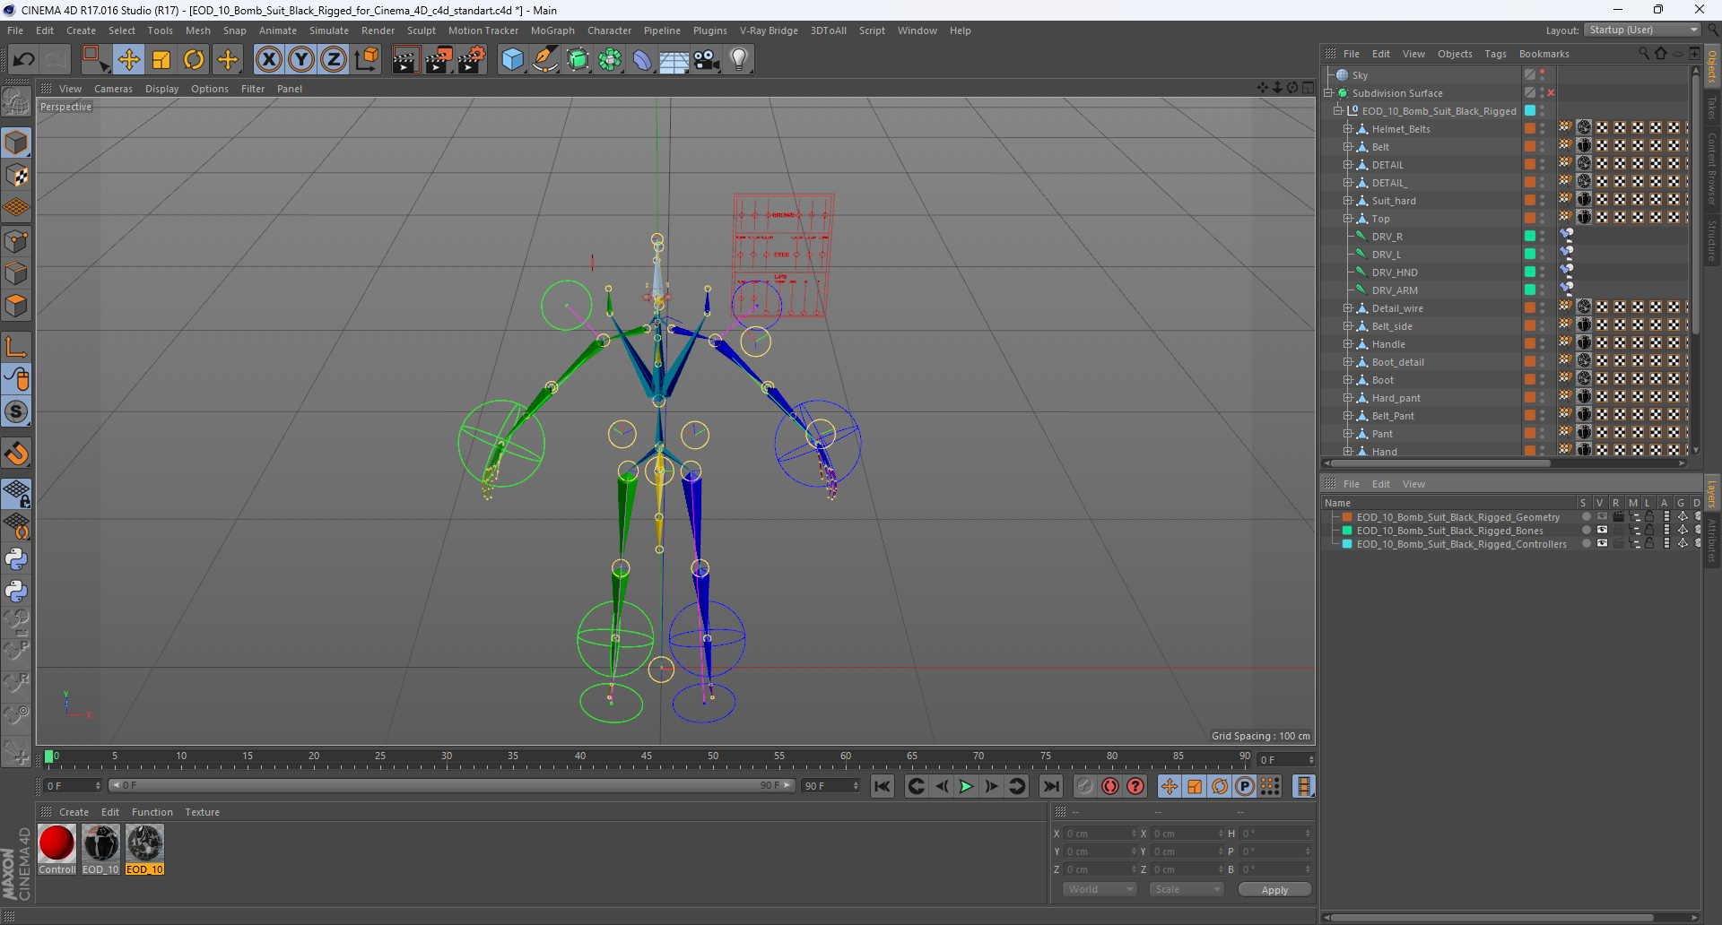Toggle autokeying red button
The height and width of the screenshot is (925, 1722).
(x=1110, y=786)
